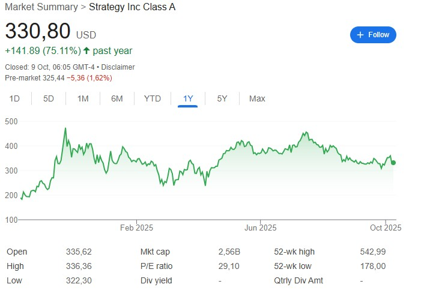This screenshot has width=421, height=290.
Task: Select the Max time range tab
Action: click(257, 98)
